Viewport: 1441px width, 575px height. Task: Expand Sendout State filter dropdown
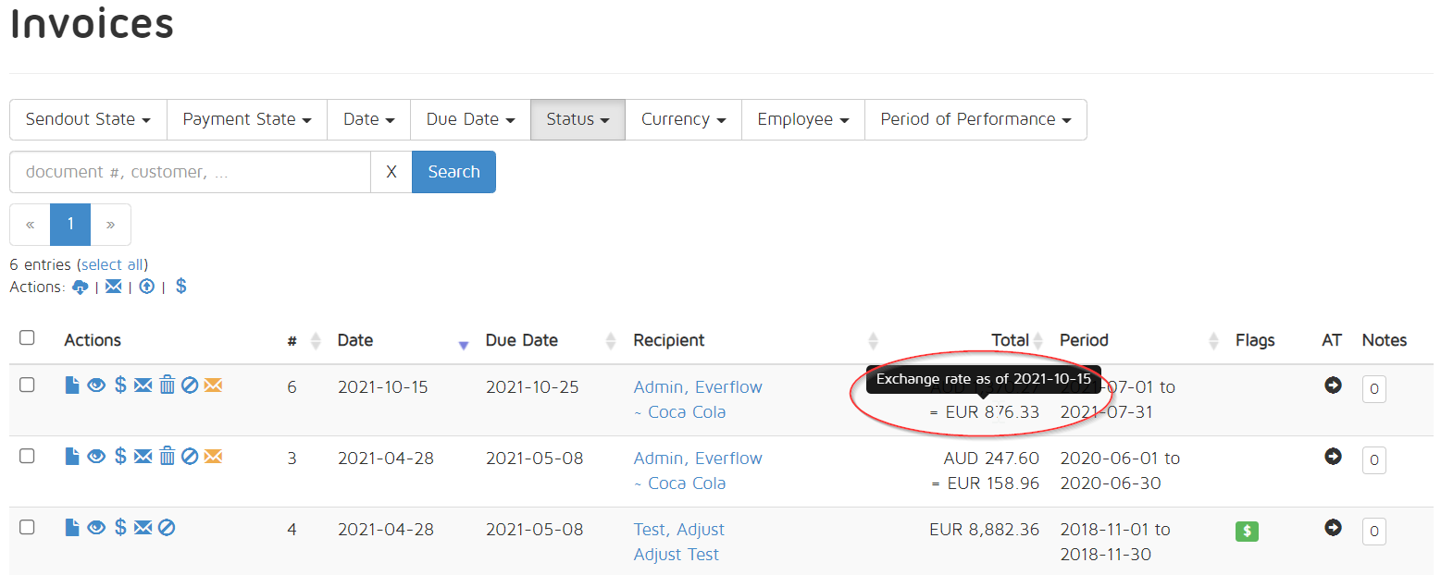pos(88,119)
